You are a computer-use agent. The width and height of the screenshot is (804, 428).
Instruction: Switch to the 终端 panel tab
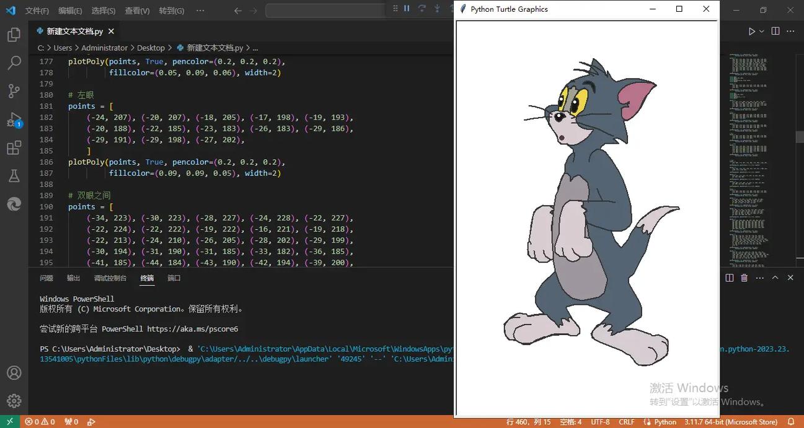coord(147,278)
